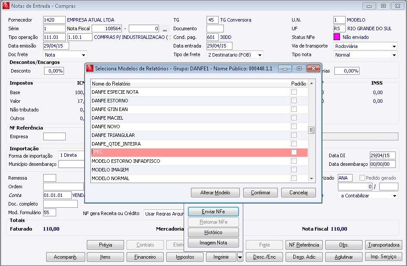Open Desc./Enc button
The width and height of the screenshot is (407, 266).
click(x=264, y=257)
